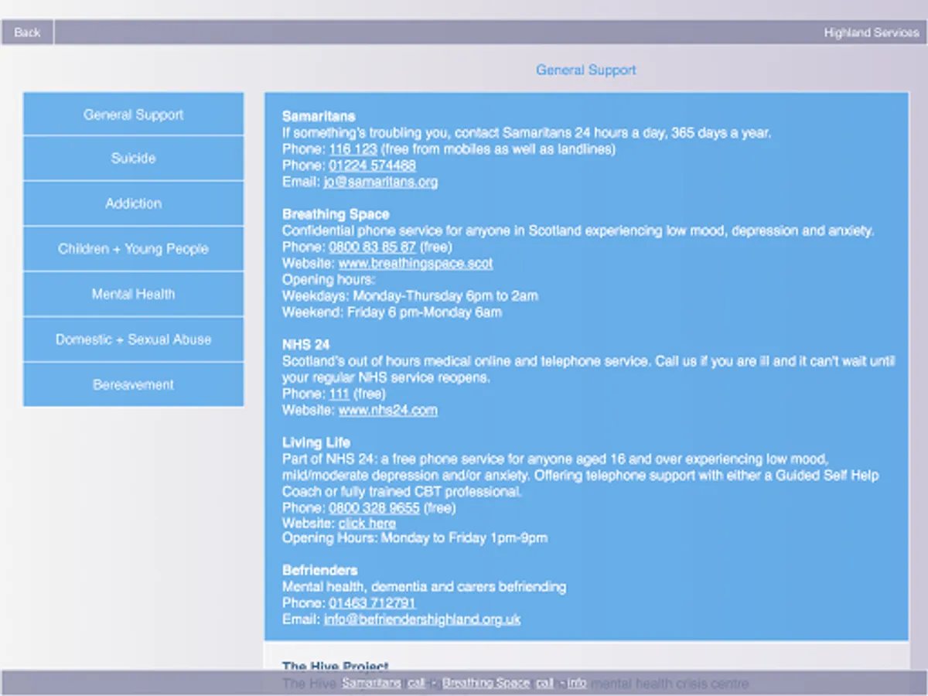
Task: Click 'Opening Hours: Monday to Friday 1pm-9pm' text
Action: tap(415, 537)
